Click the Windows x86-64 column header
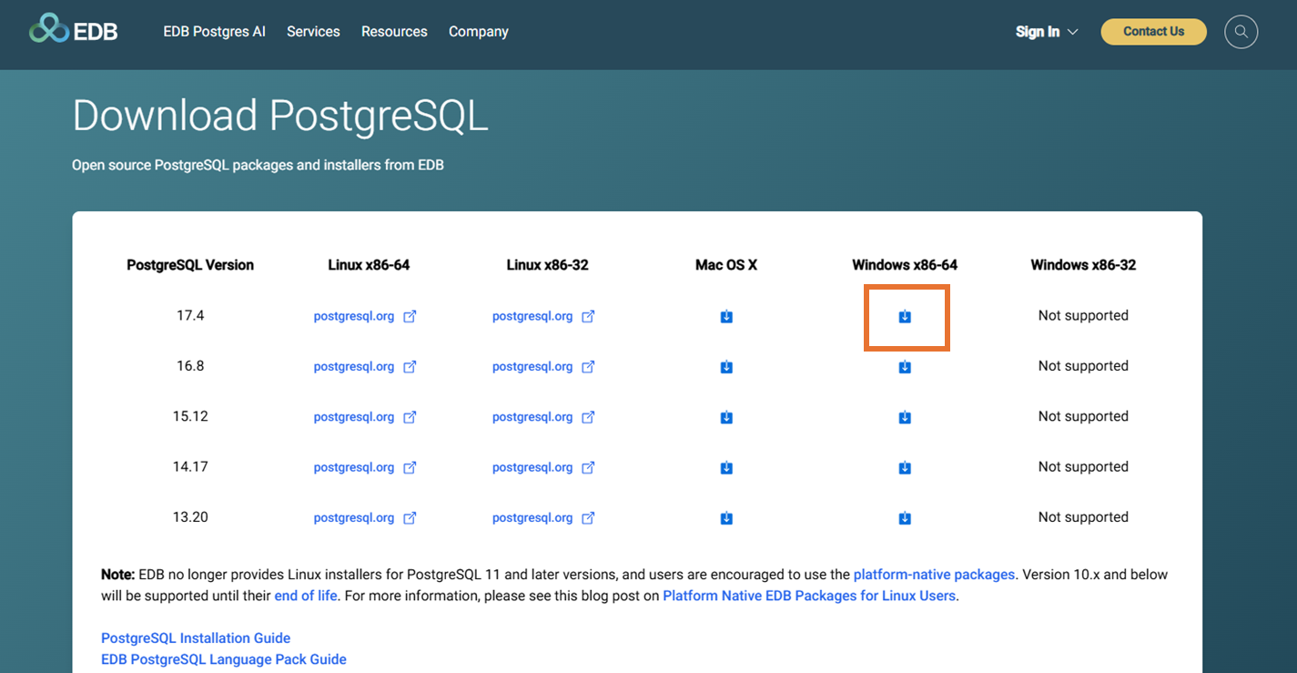Viewport: 1297px width, 673px height. point(905,265)
